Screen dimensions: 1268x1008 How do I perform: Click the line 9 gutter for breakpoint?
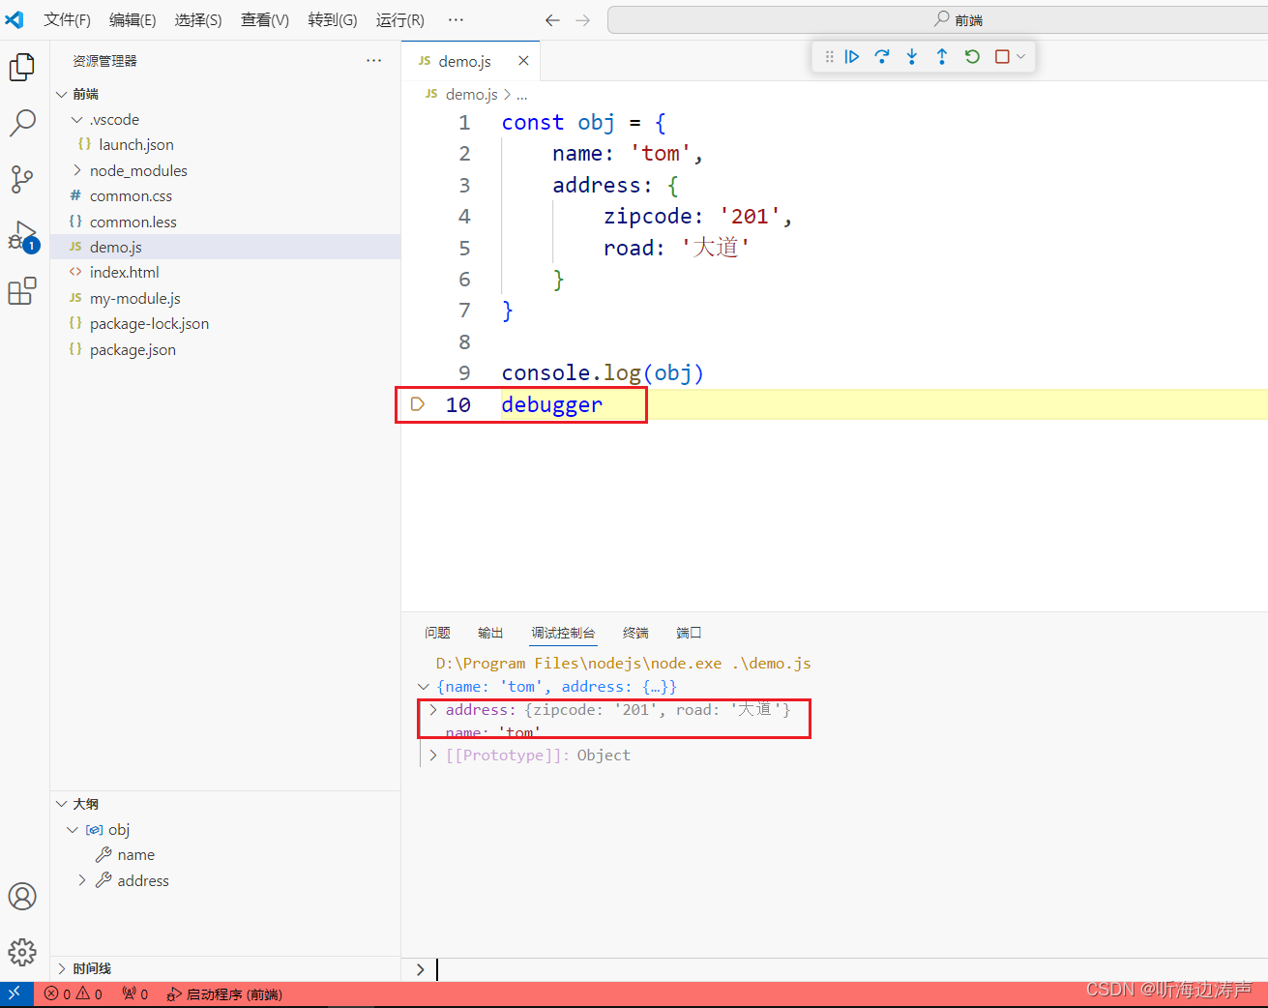pos(418,373)
